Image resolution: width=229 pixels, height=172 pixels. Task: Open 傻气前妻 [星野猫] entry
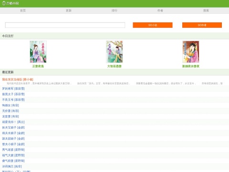[13, 161]
